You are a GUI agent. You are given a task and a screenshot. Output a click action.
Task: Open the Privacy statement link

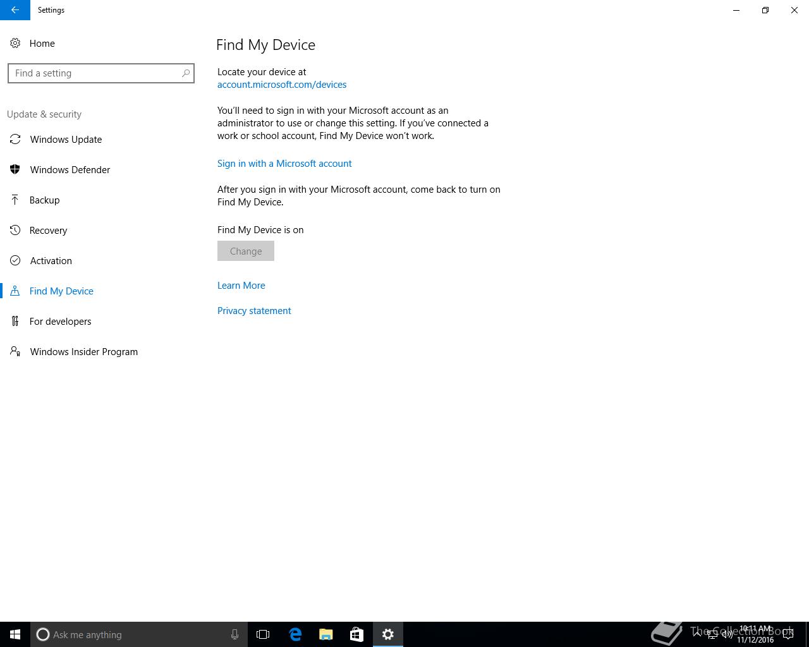pos(254,311)
